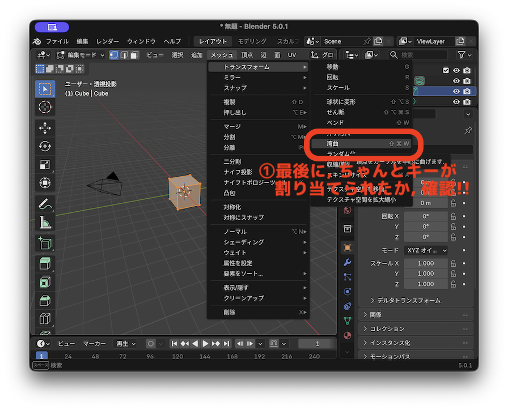Toggle the collection exclude checkbox in outliner
The image size is (508, 410).
(x=446, y=70)
